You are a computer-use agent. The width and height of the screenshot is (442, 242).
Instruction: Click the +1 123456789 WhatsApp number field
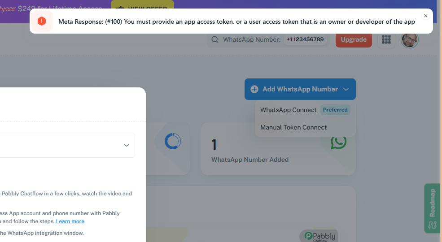click(x=305, y=39)
